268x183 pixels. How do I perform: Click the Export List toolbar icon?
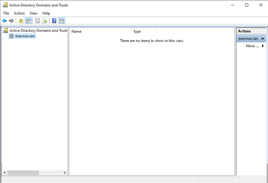click(x=45, y=21)
